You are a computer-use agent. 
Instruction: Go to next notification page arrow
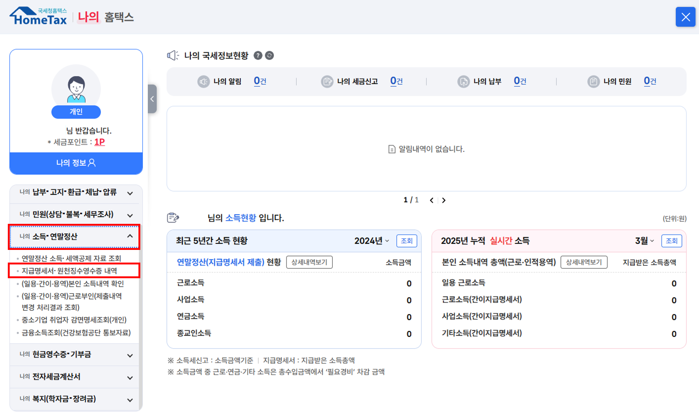(444, 200)
